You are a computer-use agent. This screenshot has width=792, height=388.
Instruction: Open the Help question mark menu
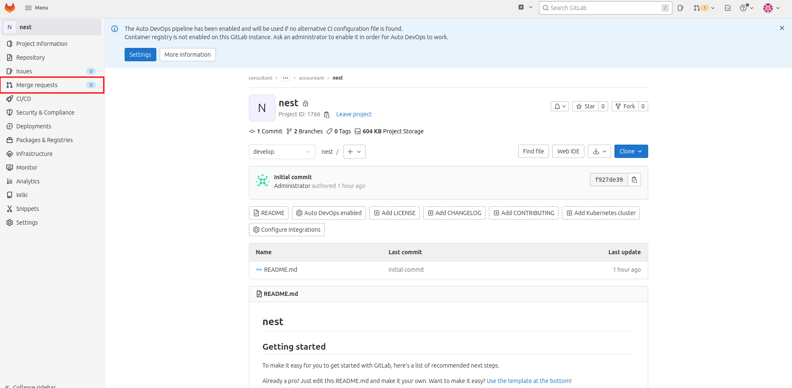coord(746,8)
